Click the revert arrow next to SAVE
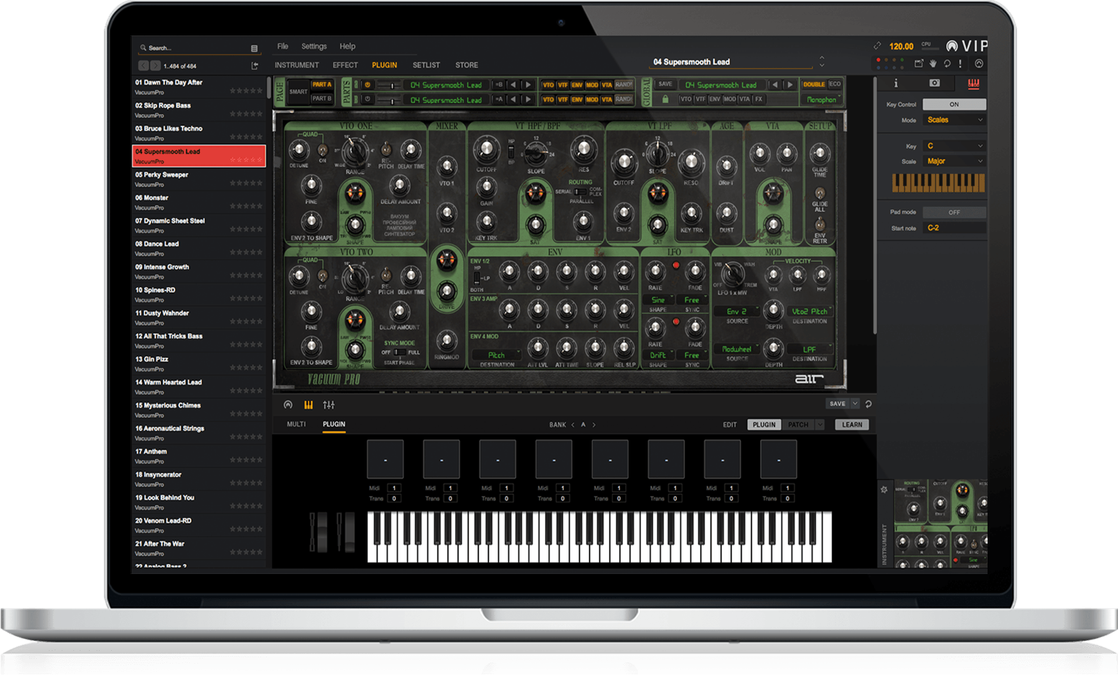 tap(868, 404)
